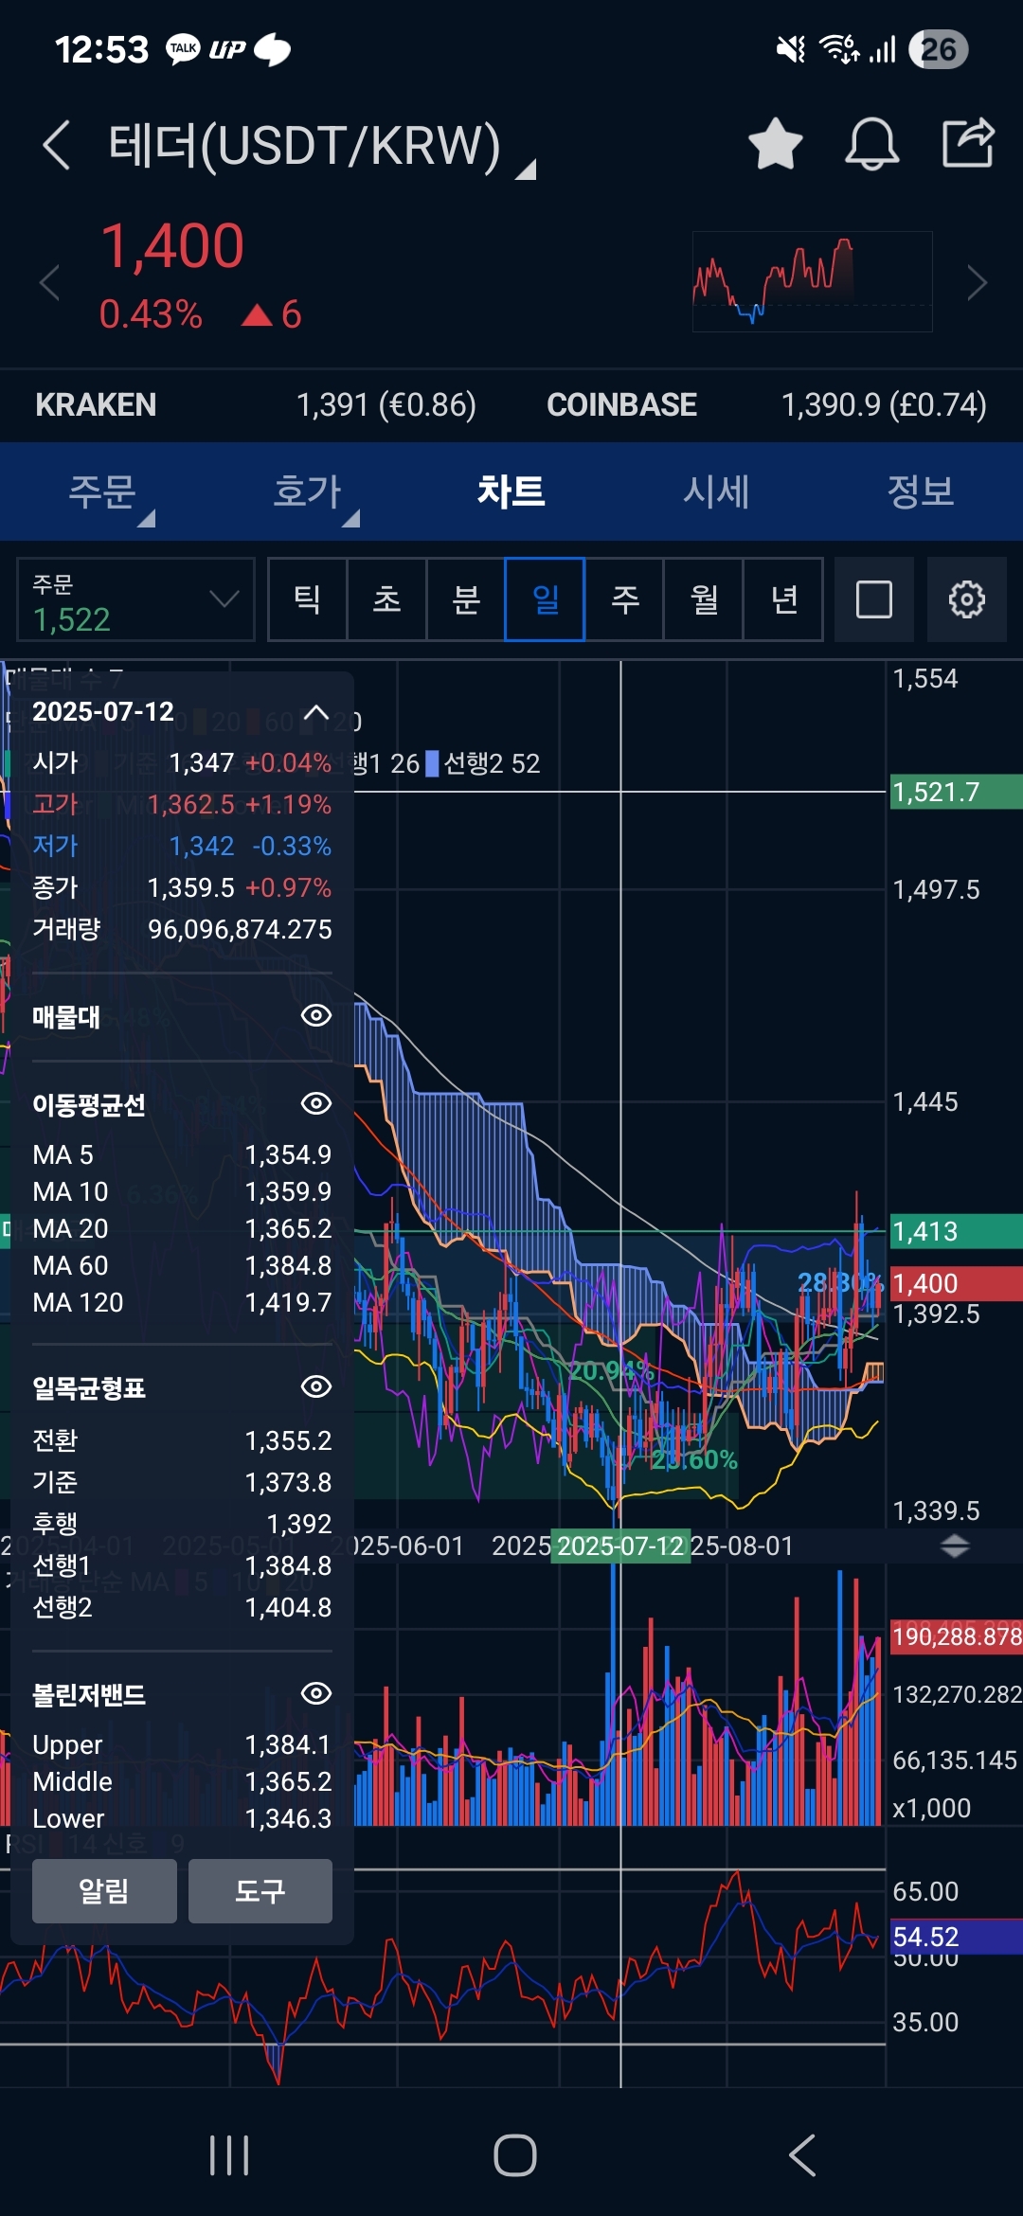Tap the chart panel resize handle

954,1546
